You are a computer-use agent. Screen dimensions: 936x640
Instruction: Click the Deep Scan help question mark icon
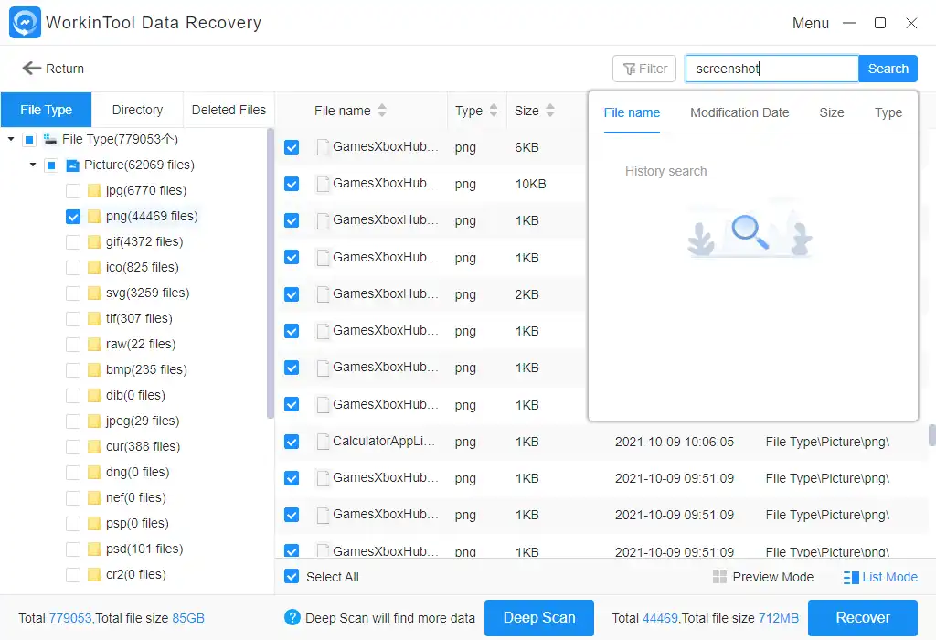click(x=292, y=617)
